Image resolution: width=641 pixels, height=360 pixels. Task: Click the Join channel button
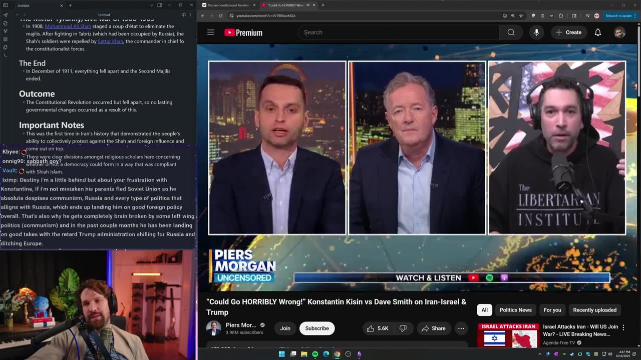(x=285, y=328)
